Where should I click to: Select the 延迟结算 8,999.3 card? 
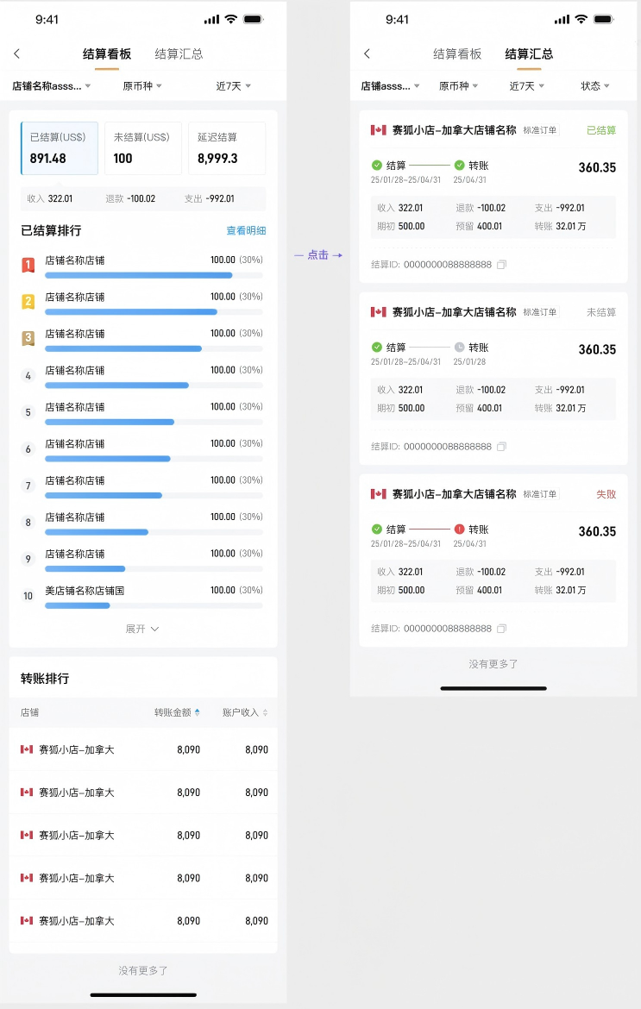pos(227,148)
